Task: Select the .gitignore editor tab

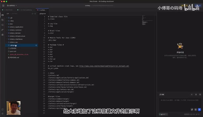Action: click(x=43, y=14)
